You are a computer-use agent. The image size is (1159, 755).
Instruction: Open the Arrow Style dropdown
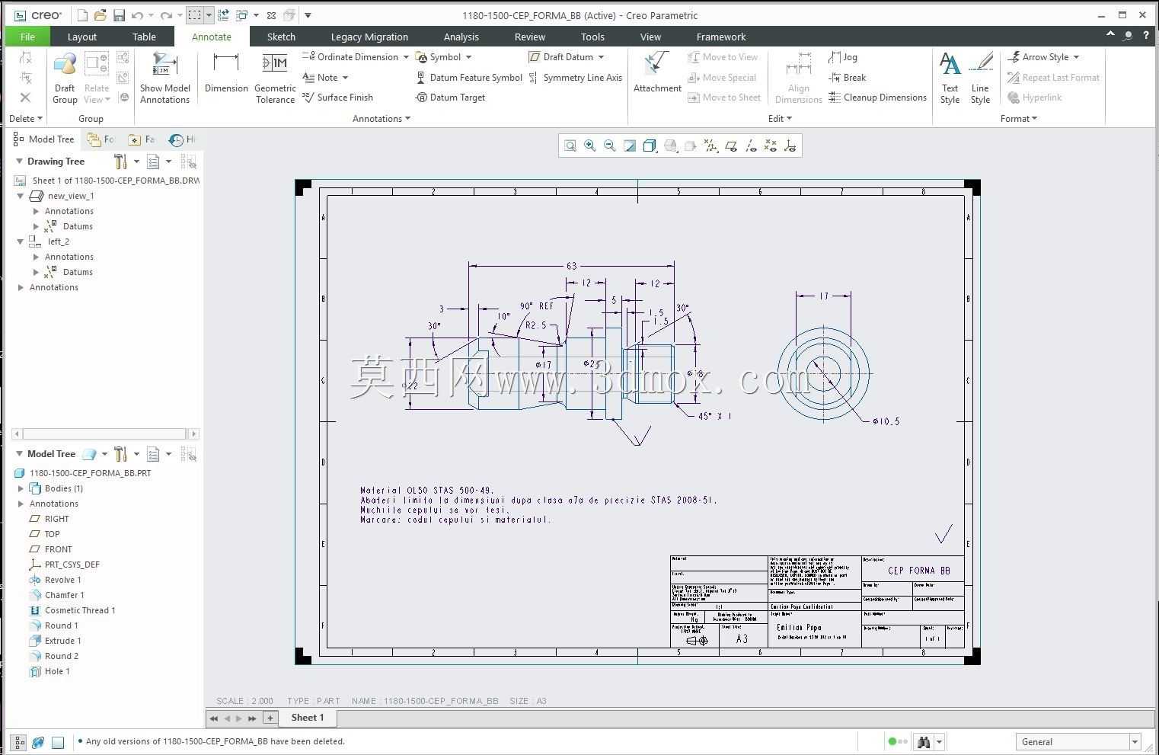click(x=1076, y=57)
